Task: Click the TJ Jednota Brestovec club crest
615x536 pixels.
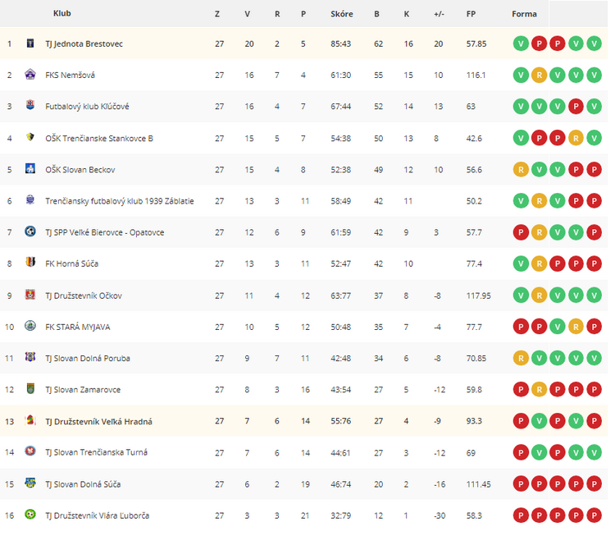Action: click(x=30, y=43)
